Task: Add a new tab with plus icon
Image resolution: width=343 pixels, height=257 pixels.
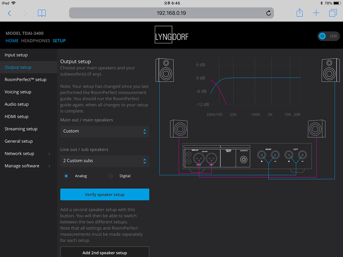Action: pyautogui.click(x=316, y=13)
